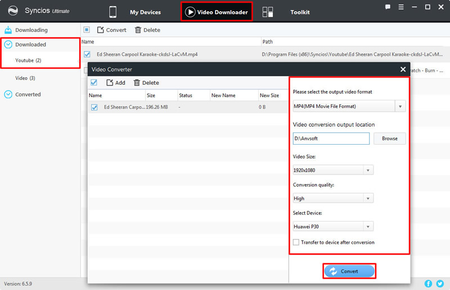Viewport: 450px width, 290px height.
Task: Open the Converted section
Action: tap(28, 94)
